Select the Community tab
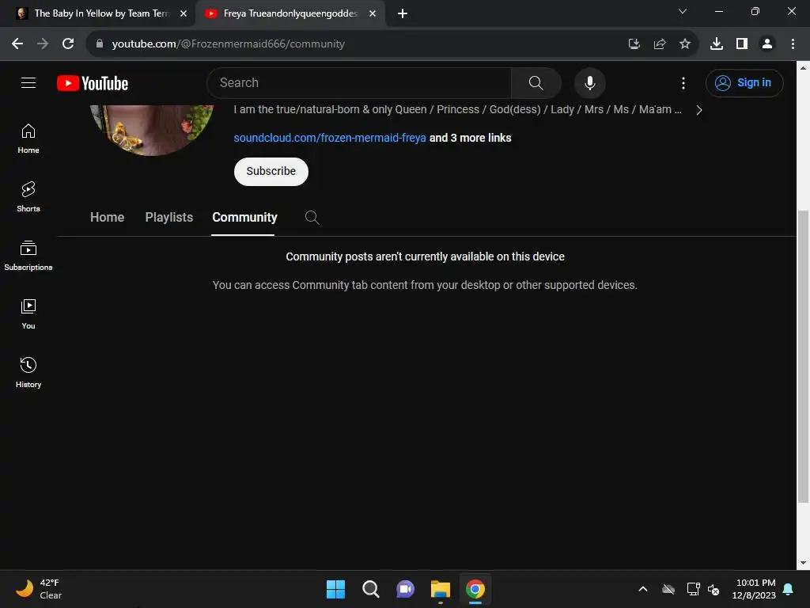Image resolution: width=810 pixels, height=608 pixels. (x=244, y=217)
